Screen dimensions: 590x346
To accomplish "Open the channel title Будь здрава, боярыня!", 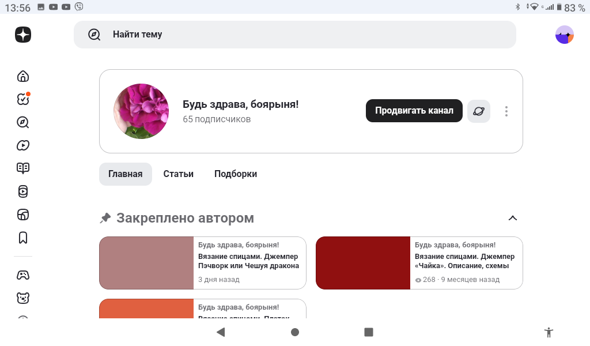I will point(240,104).
